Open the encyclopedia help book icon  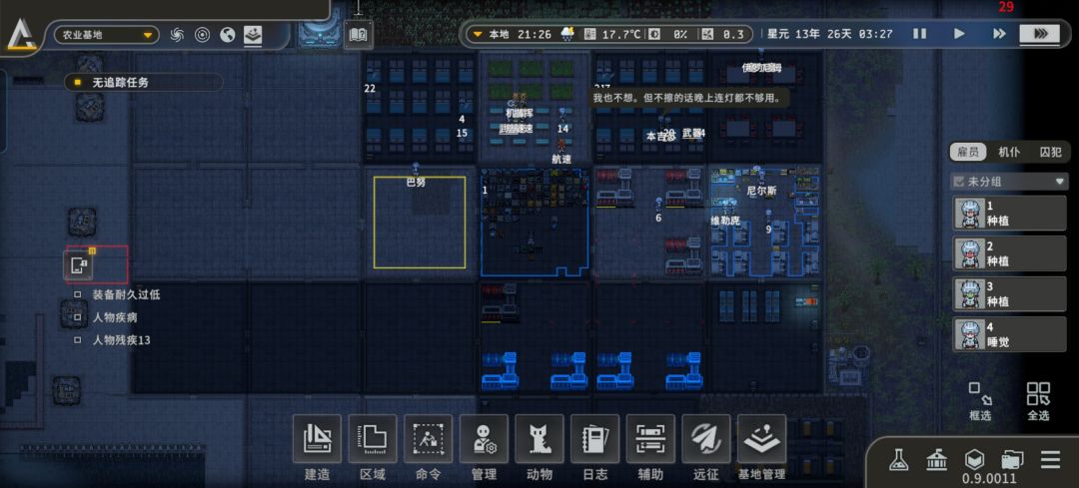click(x=359, y=34)
